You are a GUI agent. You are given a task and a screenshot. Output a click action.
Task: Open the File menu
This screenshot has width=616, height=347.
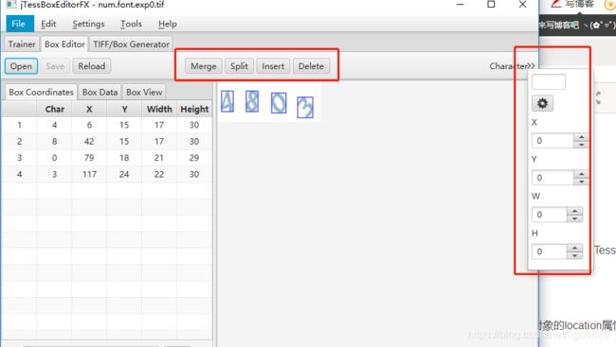(19, 24)
